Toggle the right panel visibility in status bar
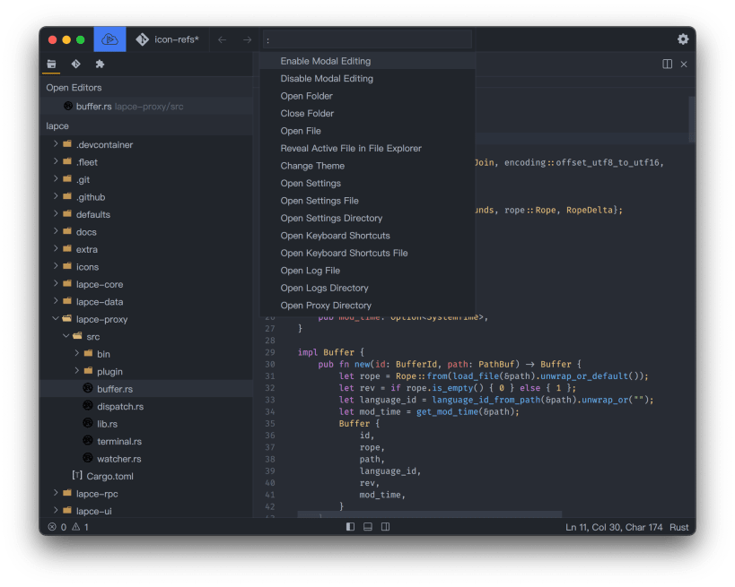Image resolution: width=735 pixels, height=587 pixels. click(385, 526)
